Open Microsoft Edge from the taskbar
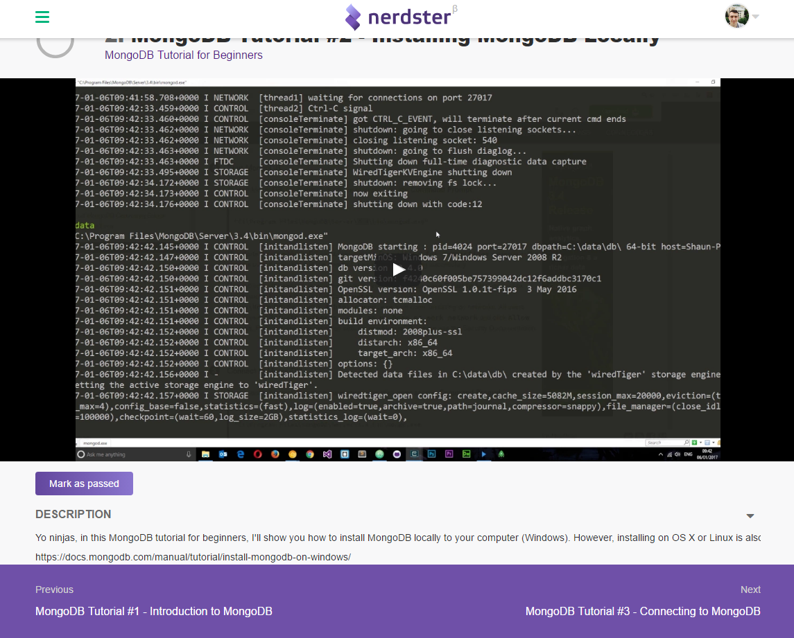794x638 pixels. pyautogui.click(x=239, y=454)
